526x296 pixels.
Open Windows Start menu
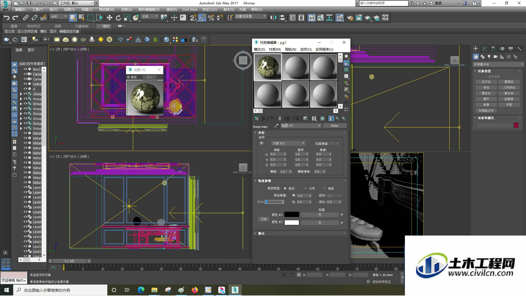pyautogui.click(x=7, y=290)
